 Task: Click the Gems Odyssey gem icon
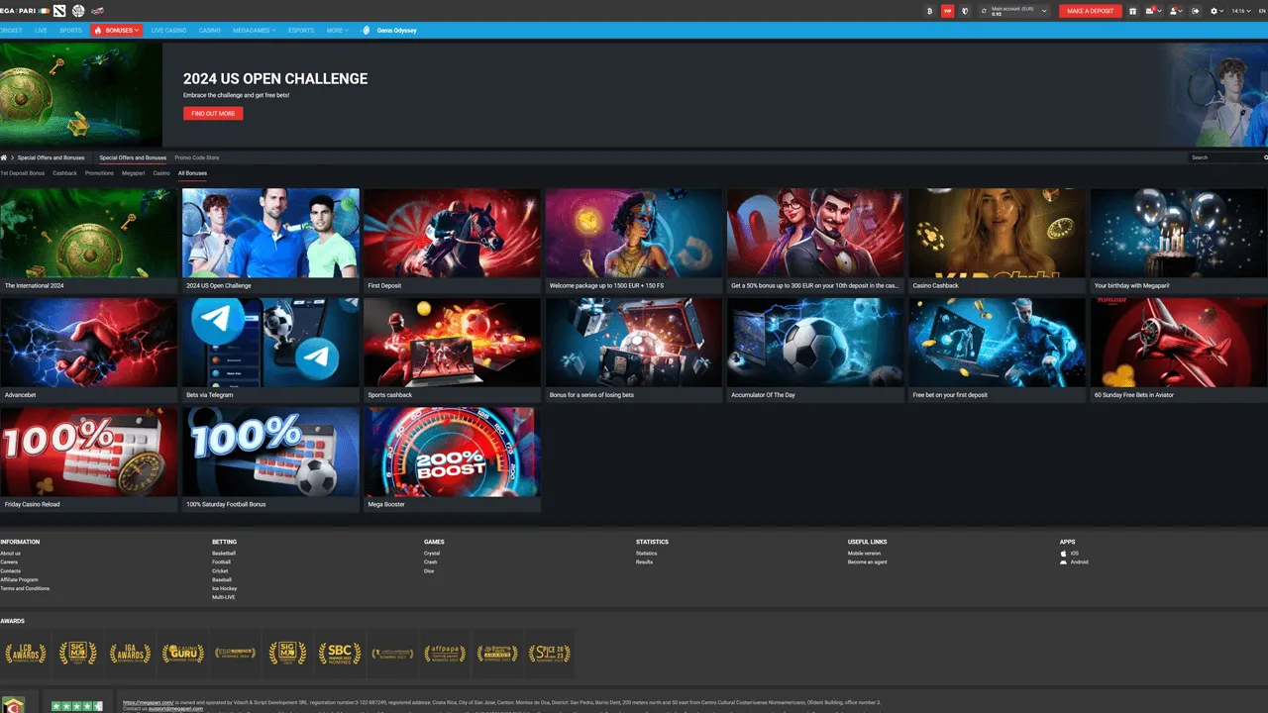point(367,31)
